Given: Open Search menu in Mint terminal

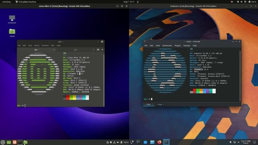Looking at the screenshot, I should [37, 46].
